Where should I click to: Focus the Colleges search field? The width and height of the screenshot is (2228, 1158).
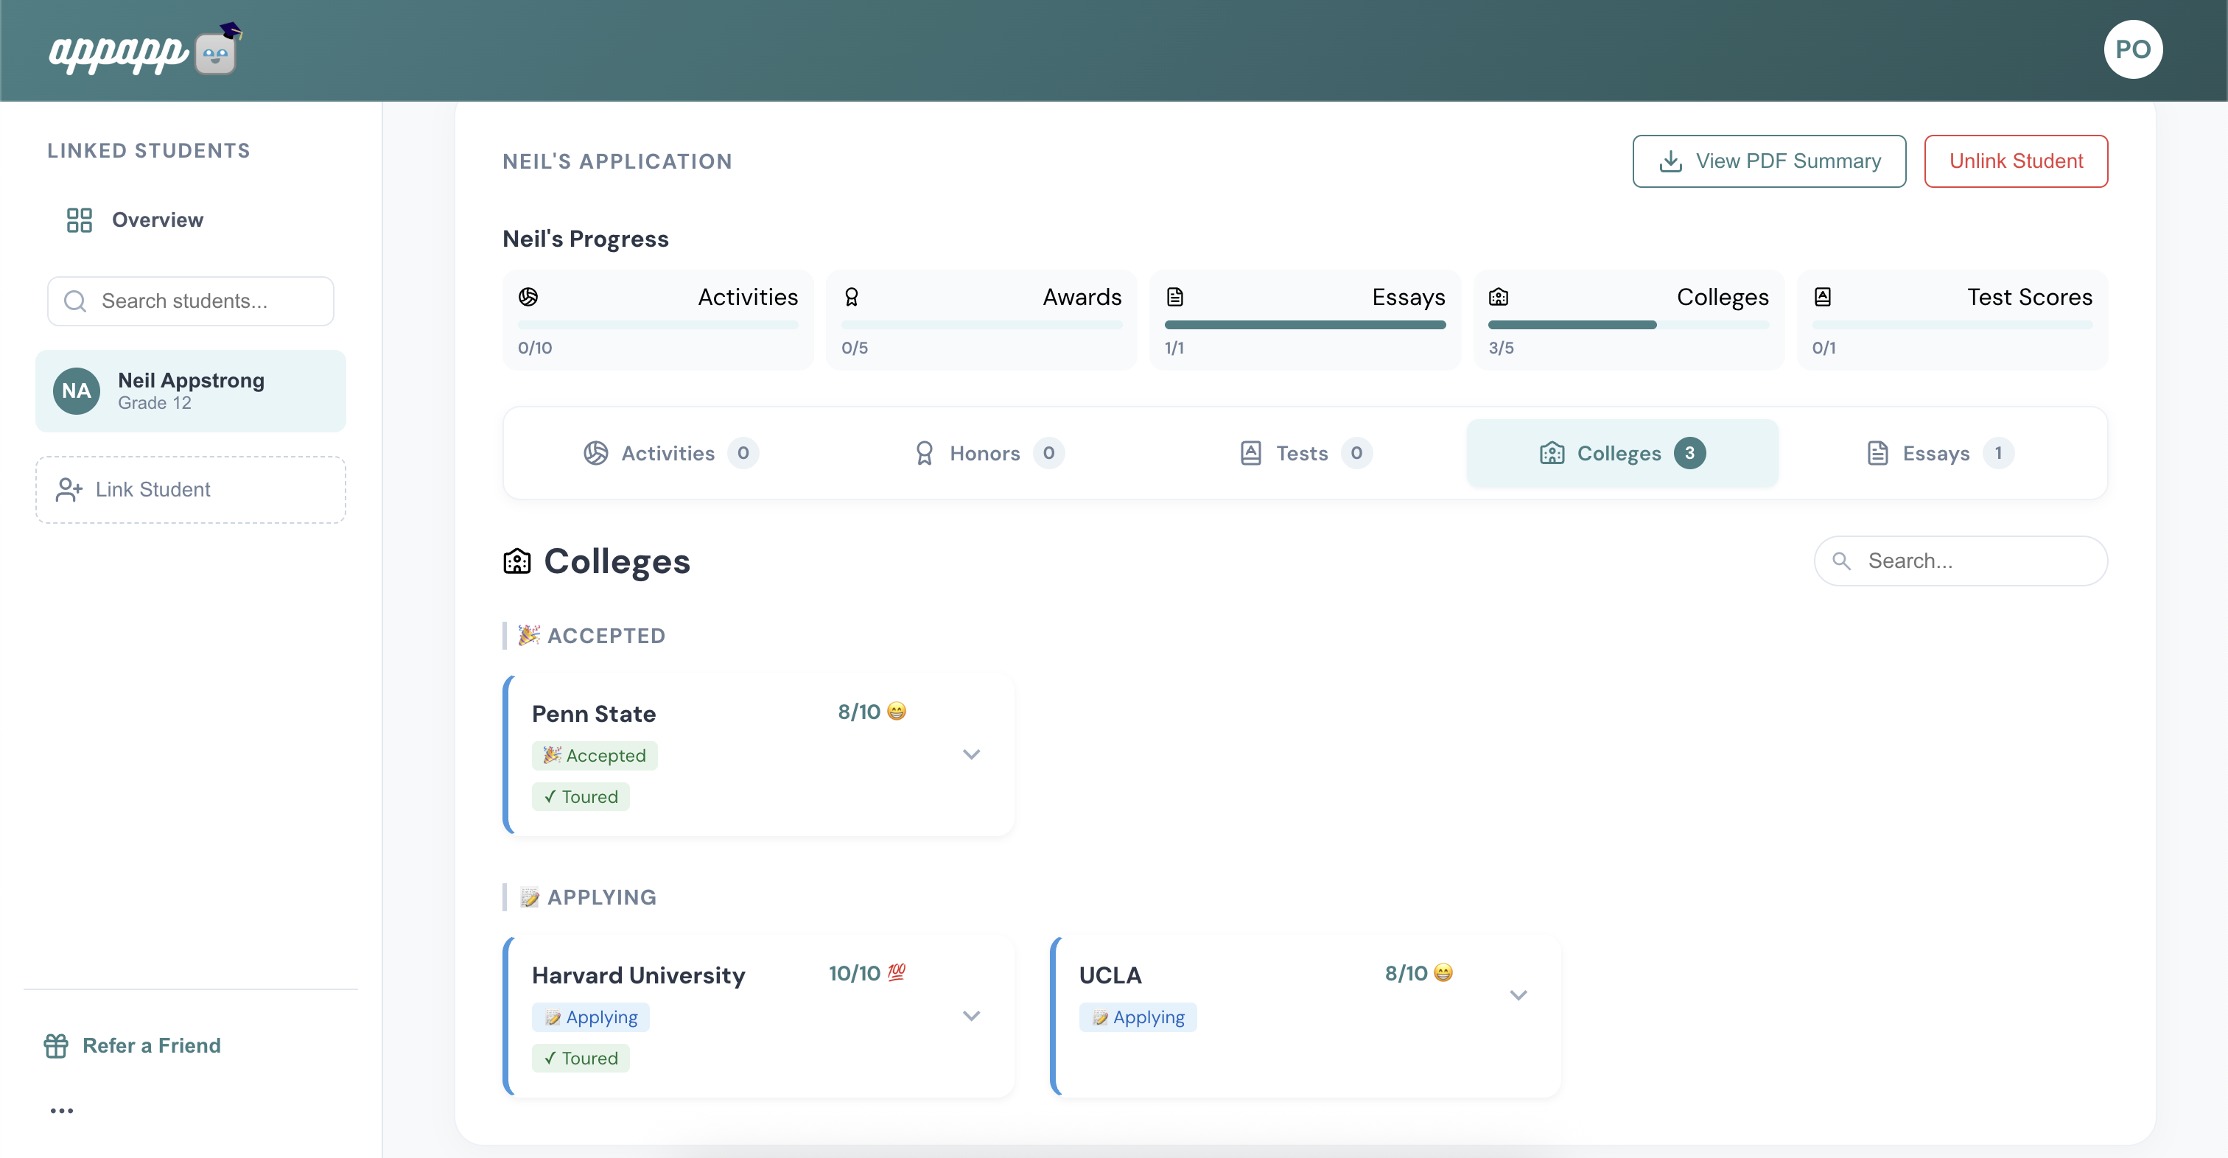coord(1960,561)
